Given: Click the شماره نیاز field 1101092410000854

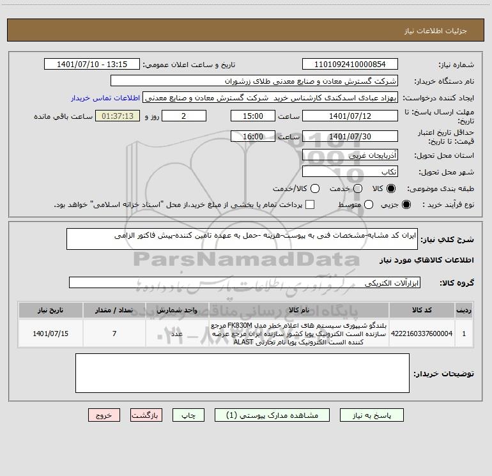Looking at the screenshot, I should tap(350, 65).
